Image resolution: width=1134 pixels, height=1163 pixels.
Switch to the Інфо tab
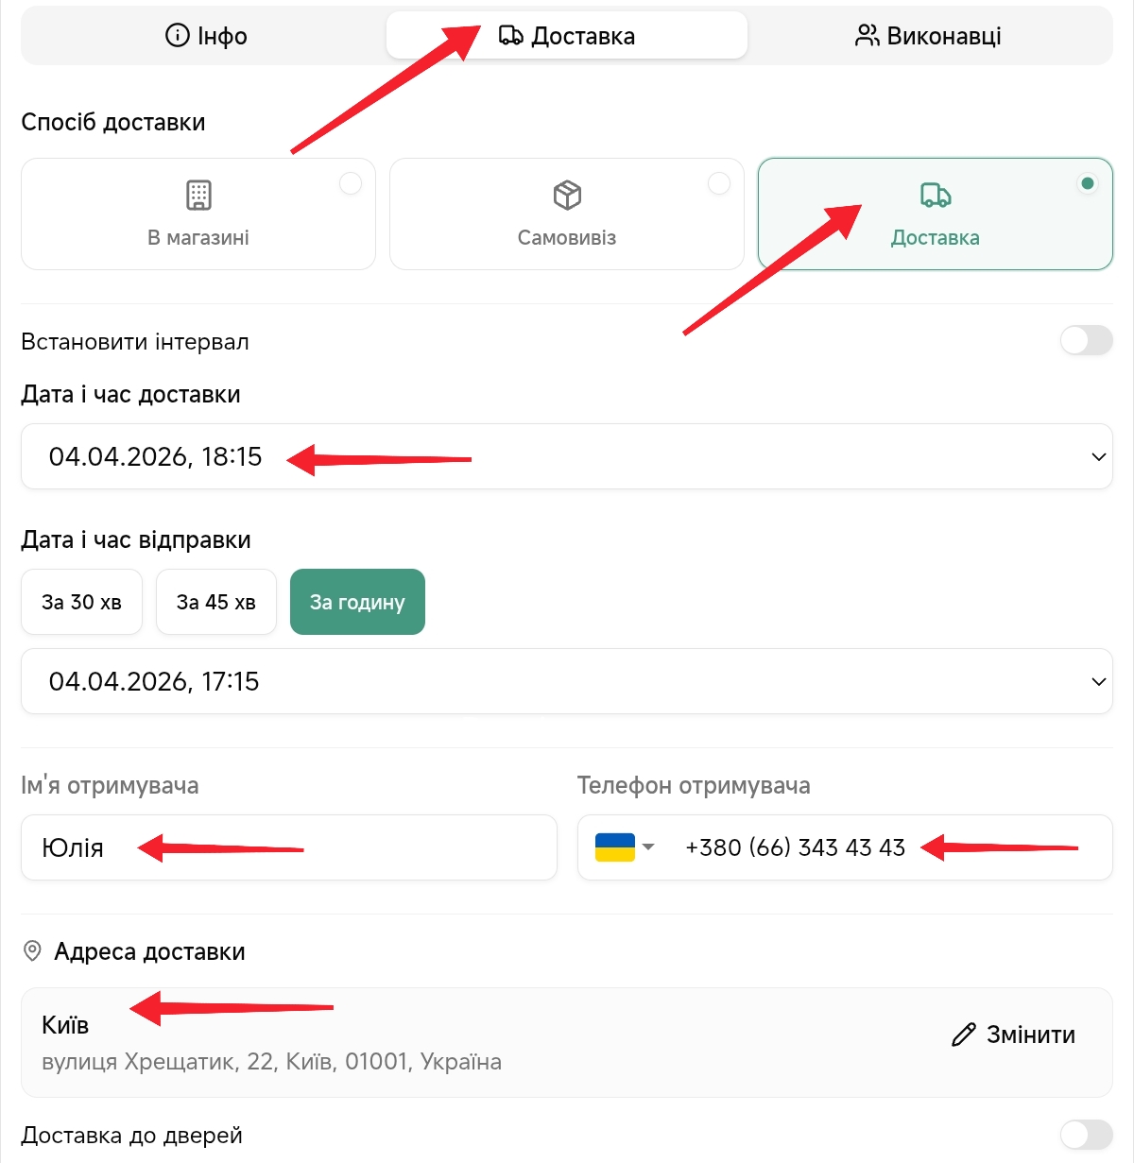pyautogui.click(x=205, y=36)
